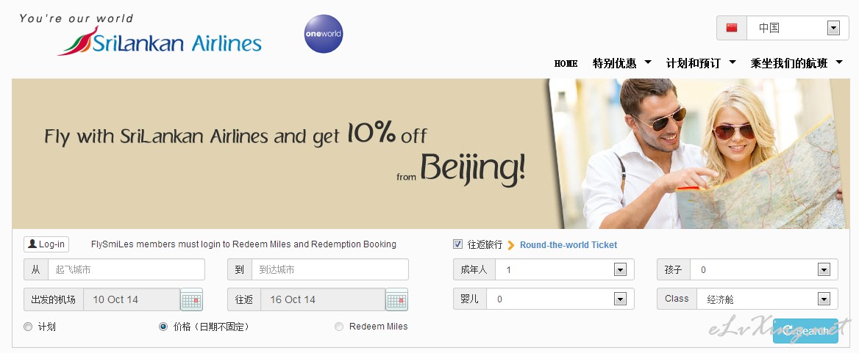The image size is (859, 353).
Task: Click the 起飞城市 departure city field
Action: pos(126,269)
